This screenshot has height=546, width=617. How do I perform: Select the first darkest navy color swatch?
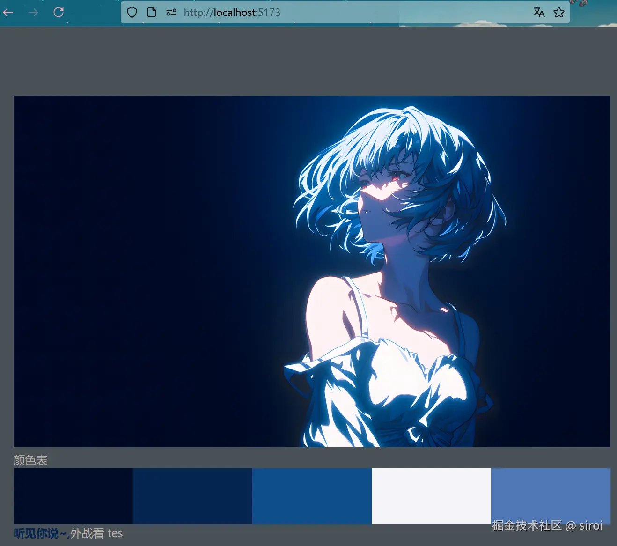[73, 496]
